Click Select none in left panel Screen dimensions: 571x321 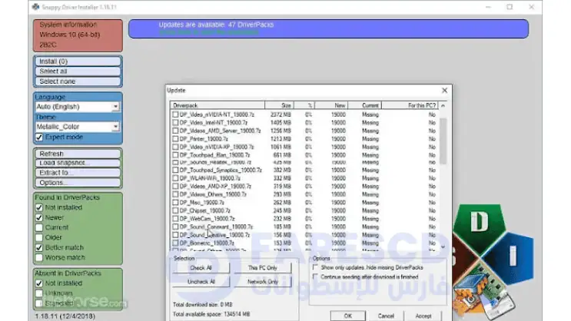click(78, 81)
